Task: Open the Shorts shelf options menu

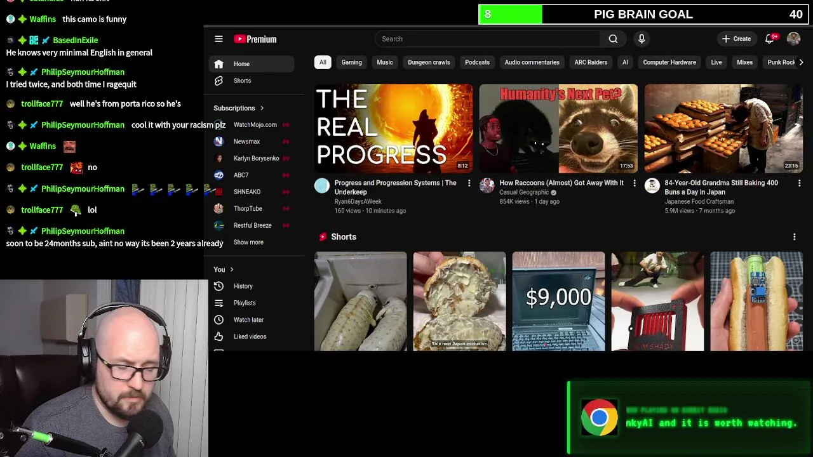Action: (794, 237)
